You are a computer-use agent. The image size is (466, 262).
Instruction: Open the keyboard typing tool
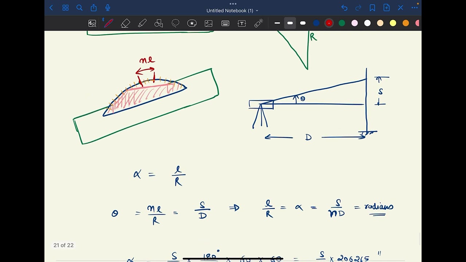point(225,23)
